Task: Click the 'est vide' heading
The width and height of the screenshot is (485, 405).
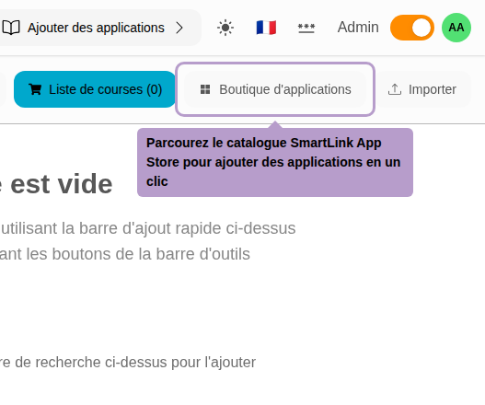Action: tap(62, 184)
